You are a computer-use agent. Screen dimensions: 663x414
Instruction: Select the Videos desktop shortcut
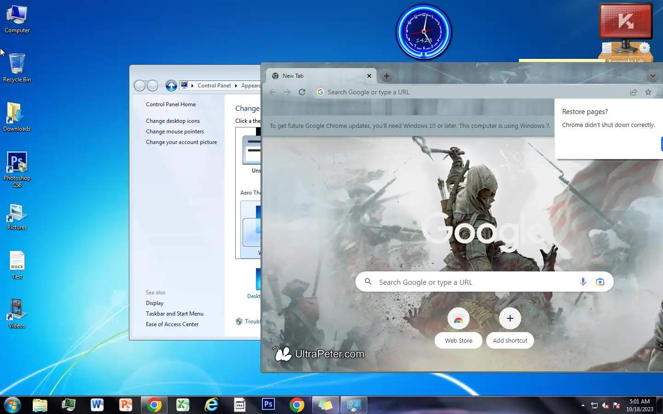click(17, 314)
